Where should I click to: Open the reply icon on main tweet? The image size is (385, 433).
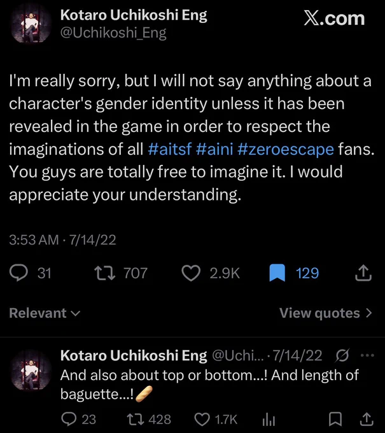pyautogui.click(x=18, y=273)
